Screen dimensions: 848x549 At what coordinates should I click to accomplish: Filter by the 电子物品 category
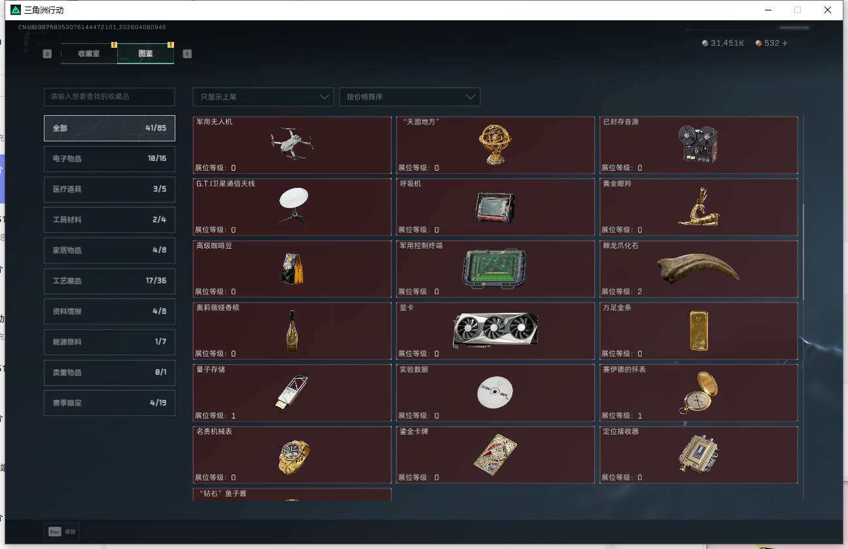pyautogui.click(x=109, y=159)
